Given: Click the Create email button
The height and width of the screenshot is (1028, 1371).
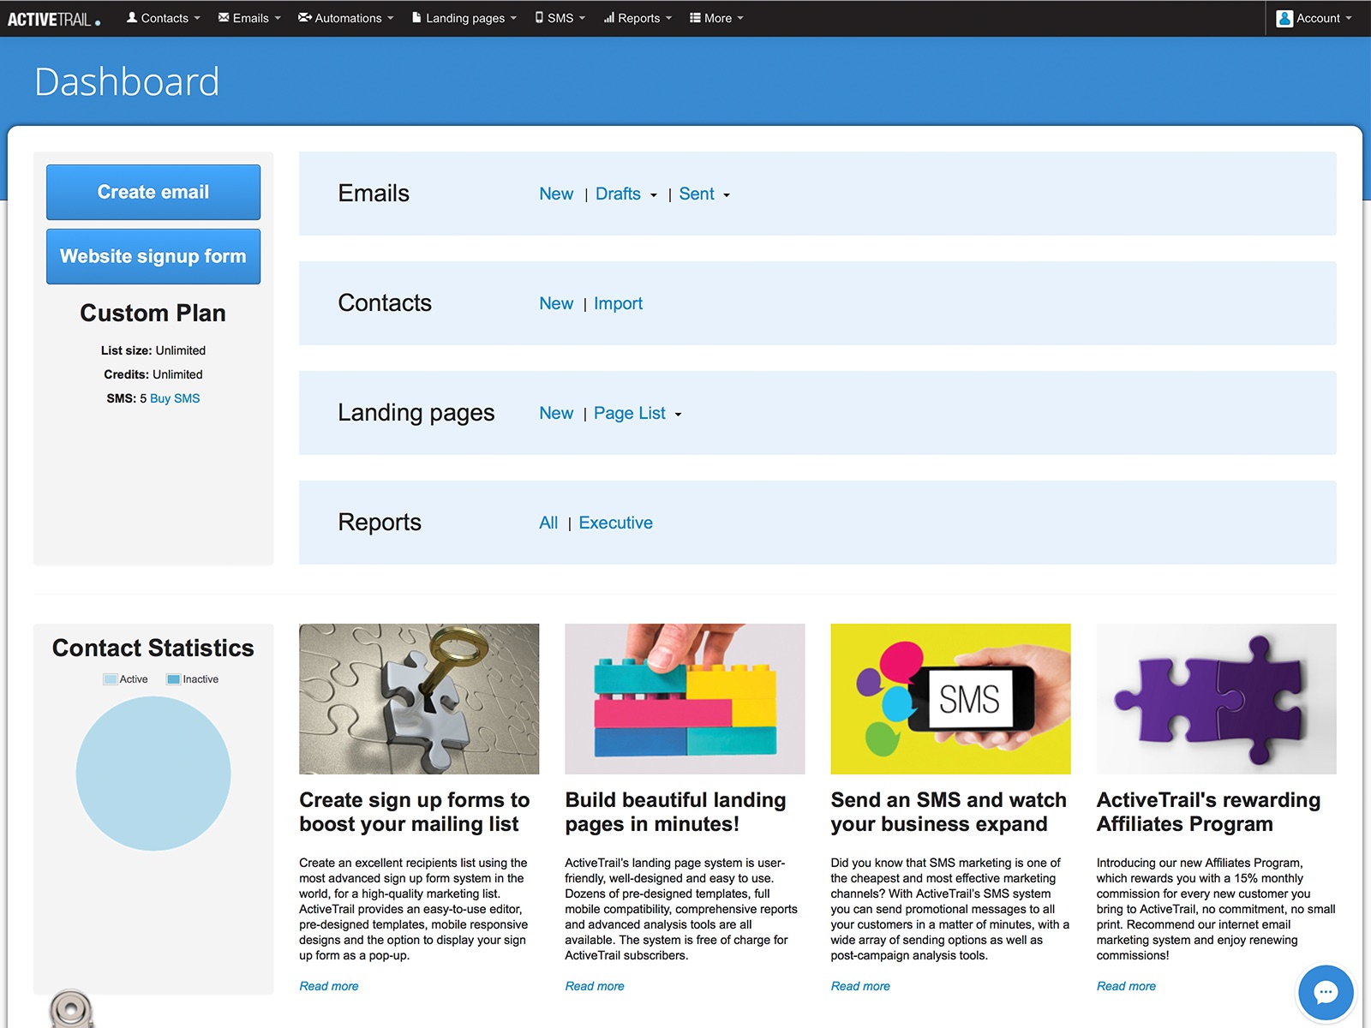Looking at the screenshot, I should (153, 192).
